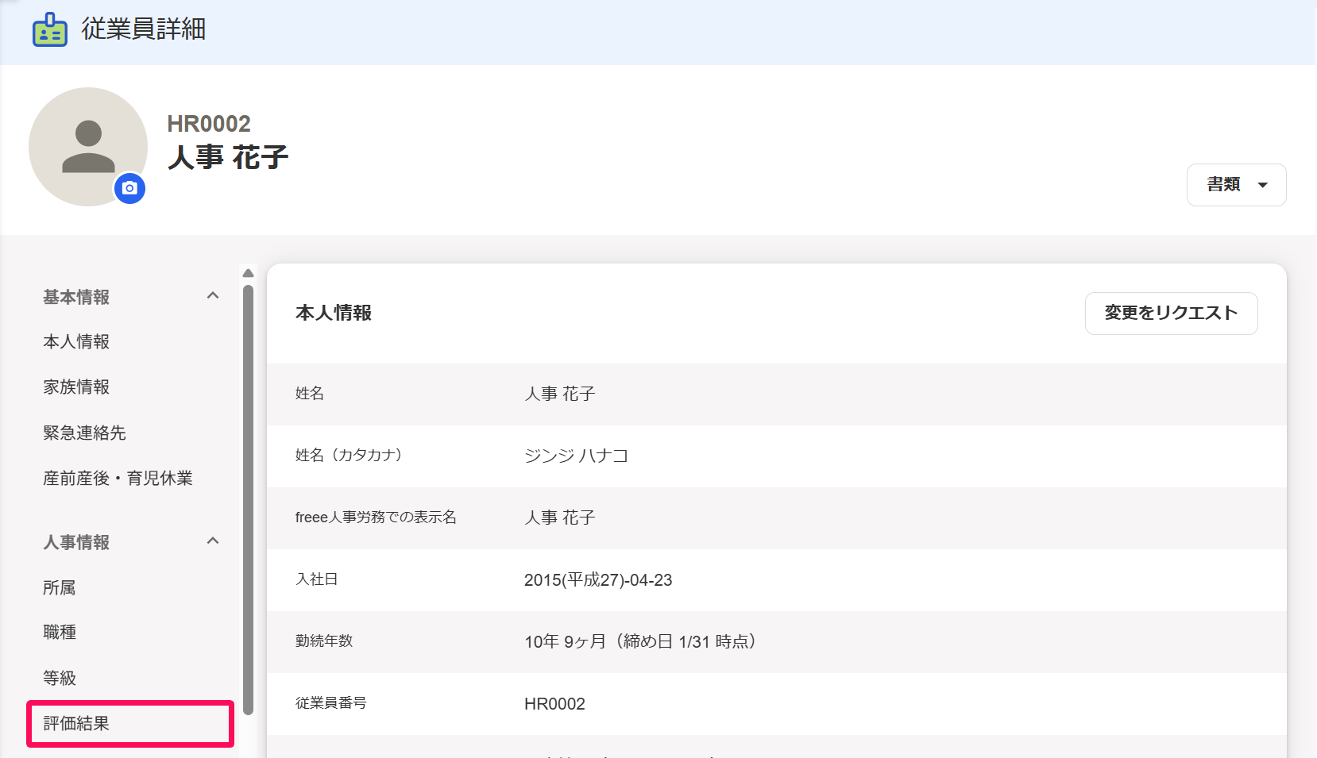The height and width of the screenshot is (758, 1317).
Task: Click the 姓名 value 人事 花子
Action: 560,394
